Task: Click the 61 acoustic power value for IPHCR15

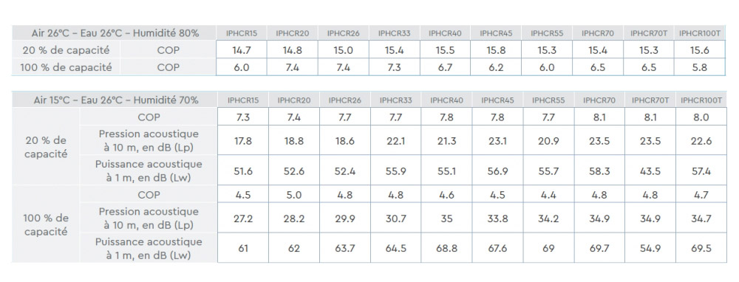Action: 242,248
